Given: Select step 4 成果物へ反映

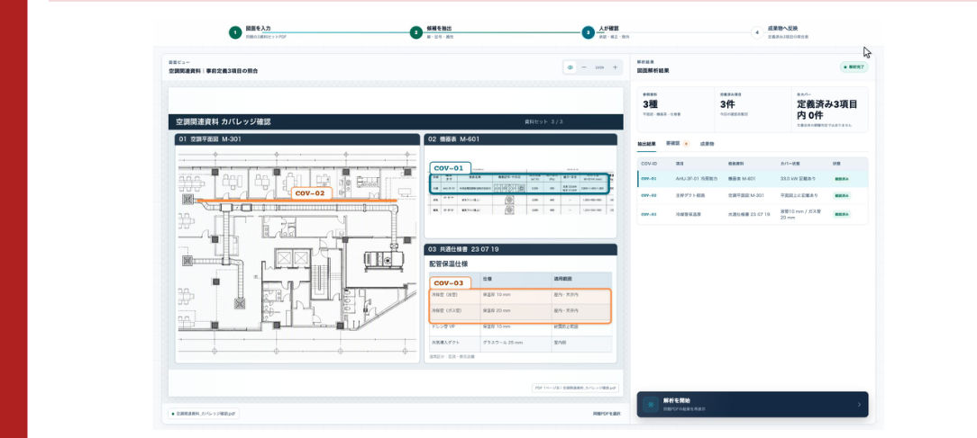Looking at the screenshot, I should click(x=781, y=32).
